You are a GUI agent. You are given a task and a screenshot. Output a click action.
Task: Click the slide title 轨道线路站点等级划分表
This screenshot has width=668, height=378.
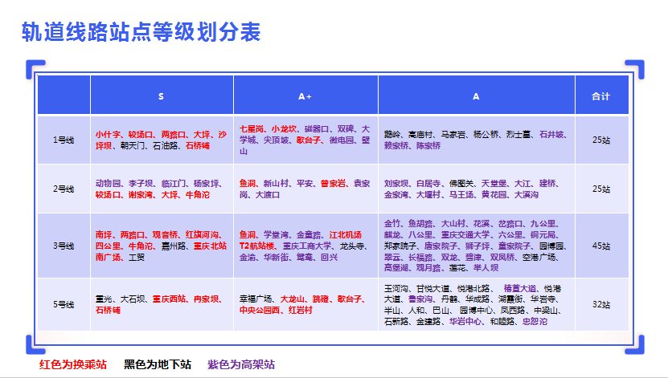tap(141, 32)
